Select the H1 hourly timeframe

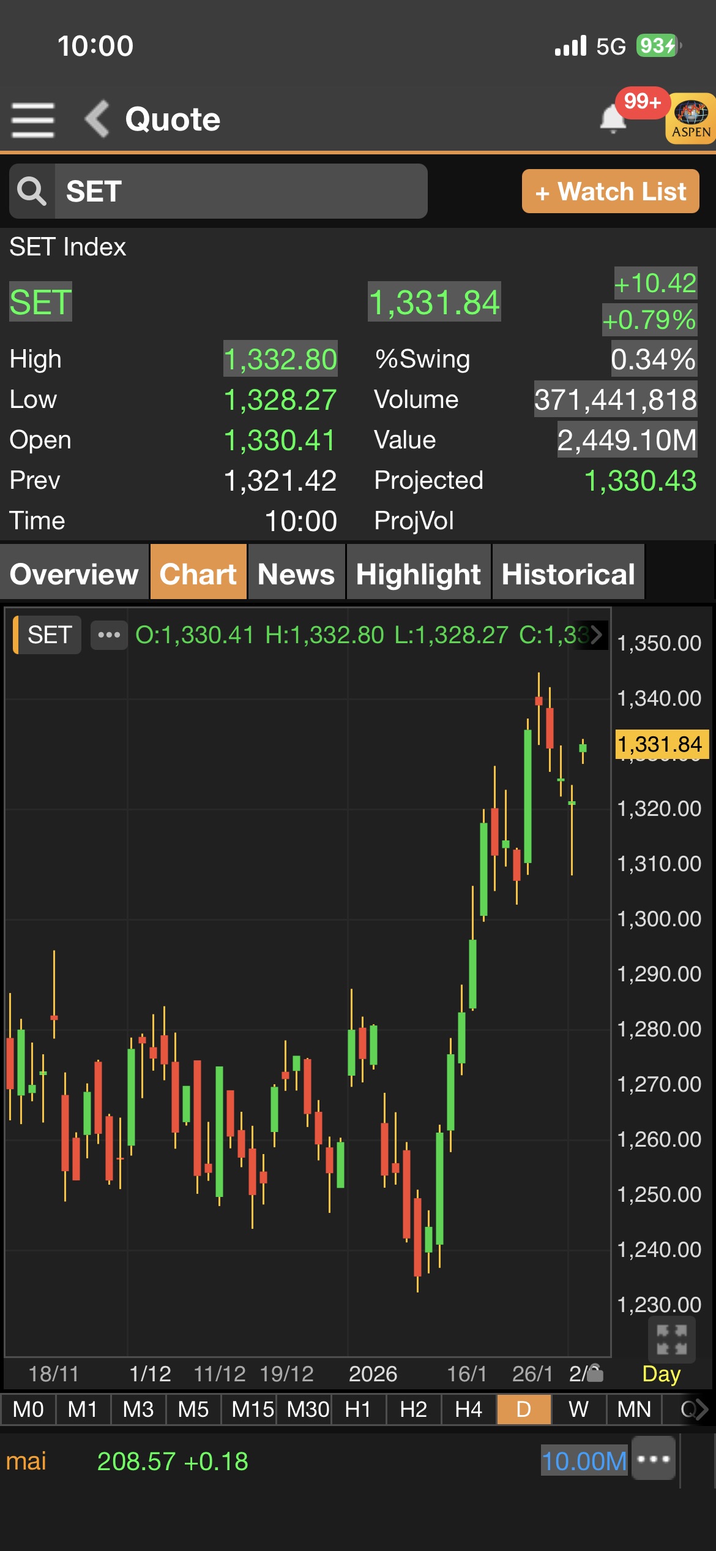coord(358,1409)
